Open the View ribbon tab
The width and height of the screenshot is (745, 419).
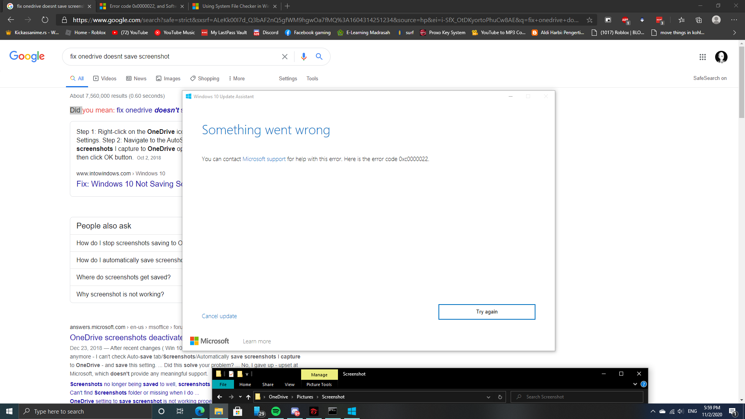click(289, 384)
